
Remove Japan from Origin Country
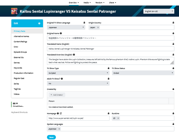[98, 27]
